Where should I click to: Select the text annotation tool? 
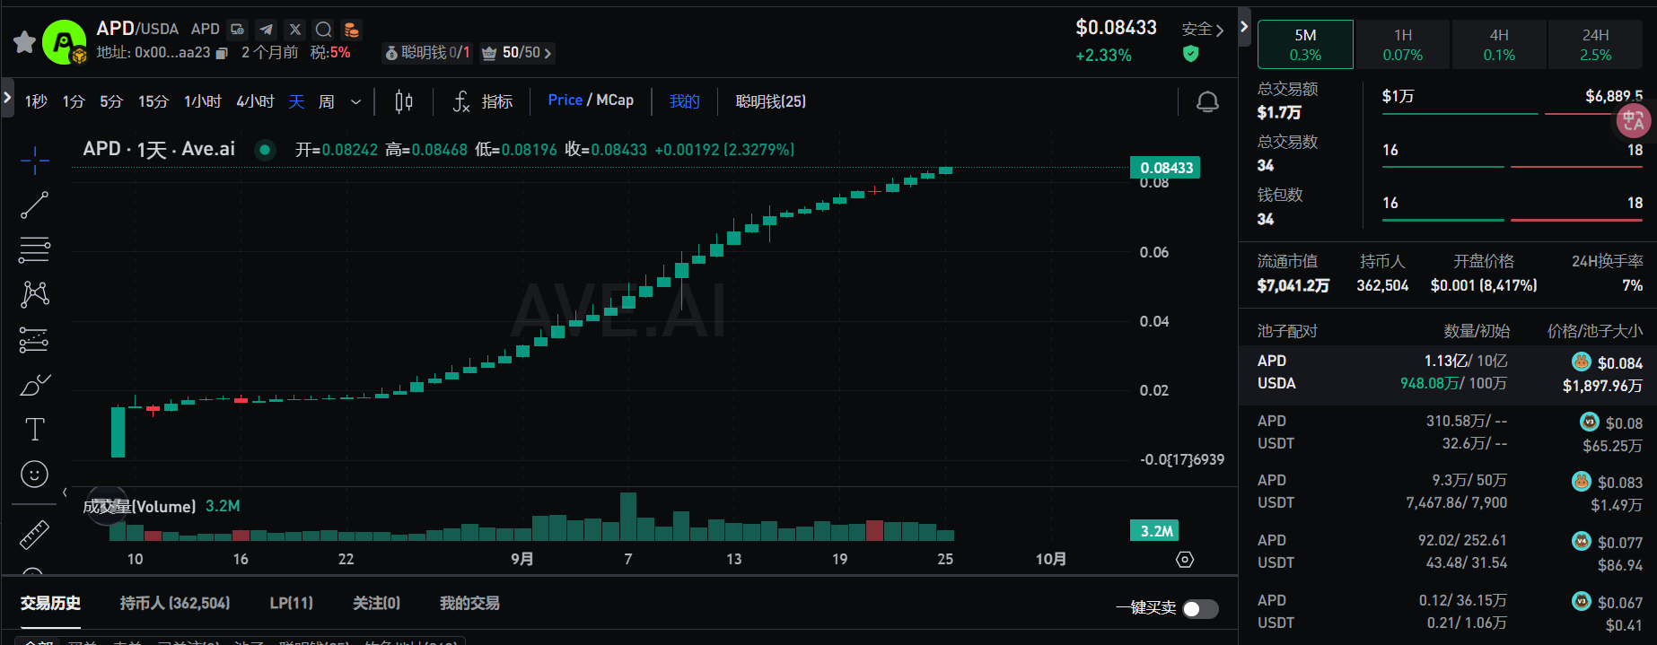point(34,430)
